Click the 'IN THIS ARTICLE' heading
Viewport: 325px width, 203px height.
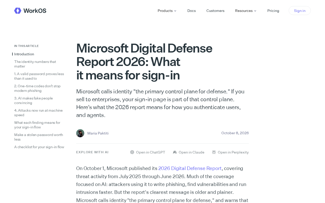click(26, 46)
